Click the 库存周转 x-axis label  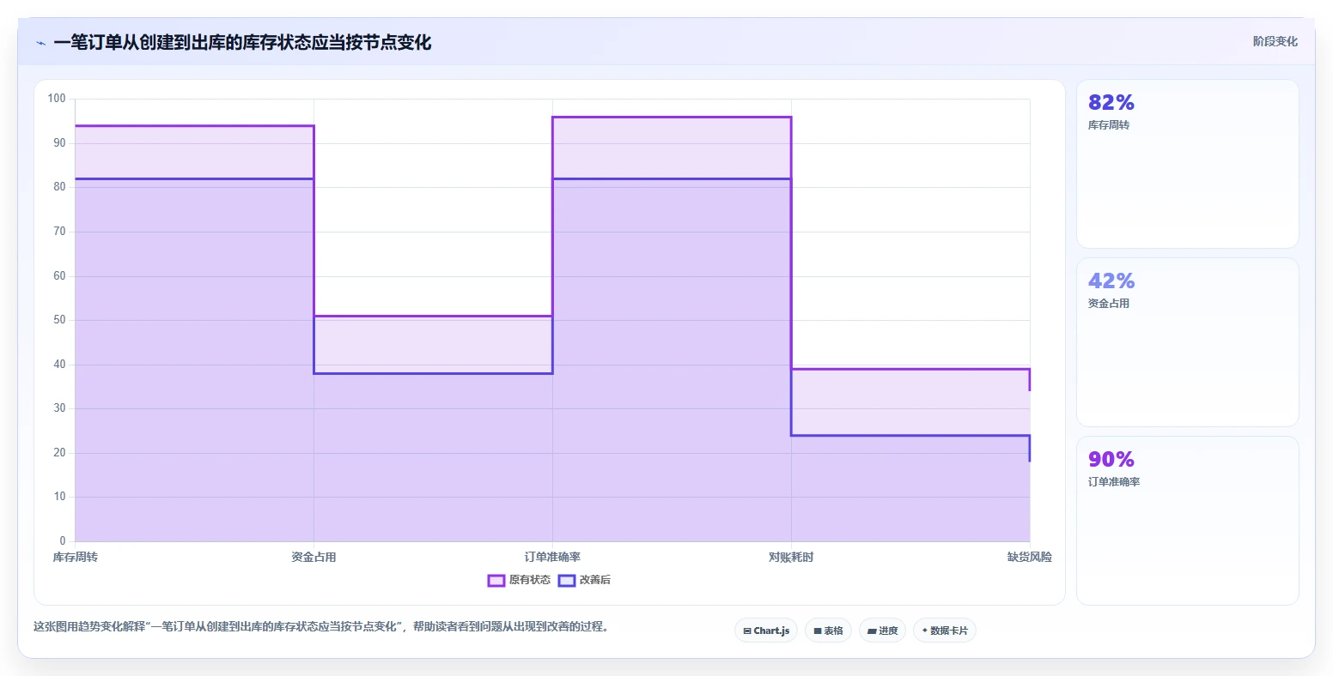[76, 558]
